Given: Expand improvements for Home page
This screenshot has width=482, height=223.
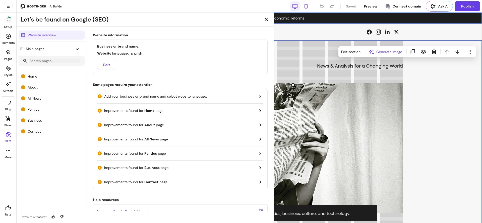Looking at the screenshot, I should (180, 111).
